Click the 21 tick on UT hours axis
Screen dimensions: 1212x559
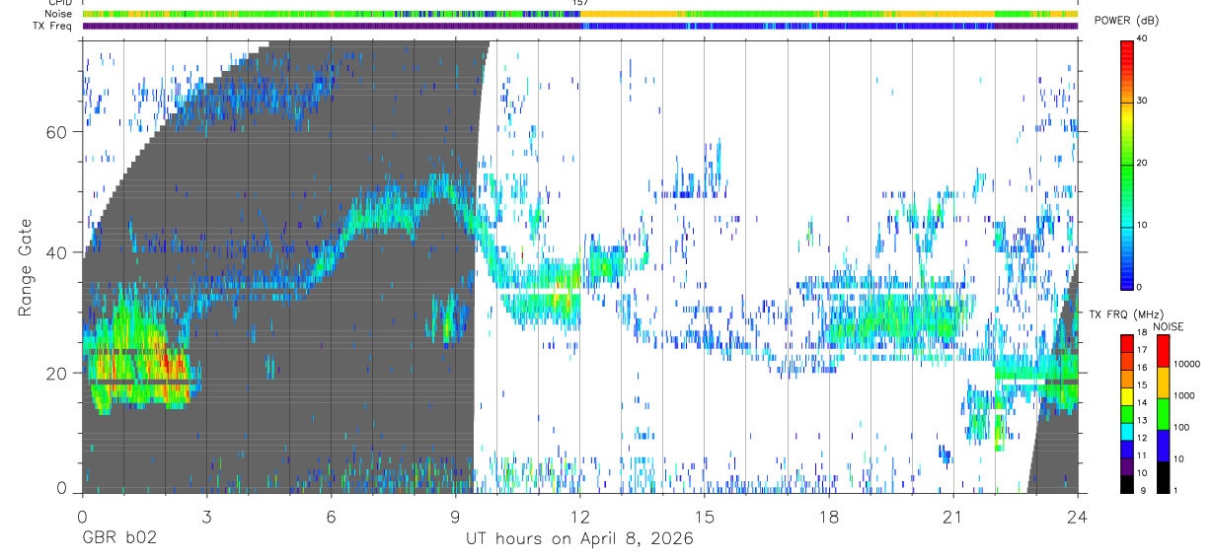[952, 517]
